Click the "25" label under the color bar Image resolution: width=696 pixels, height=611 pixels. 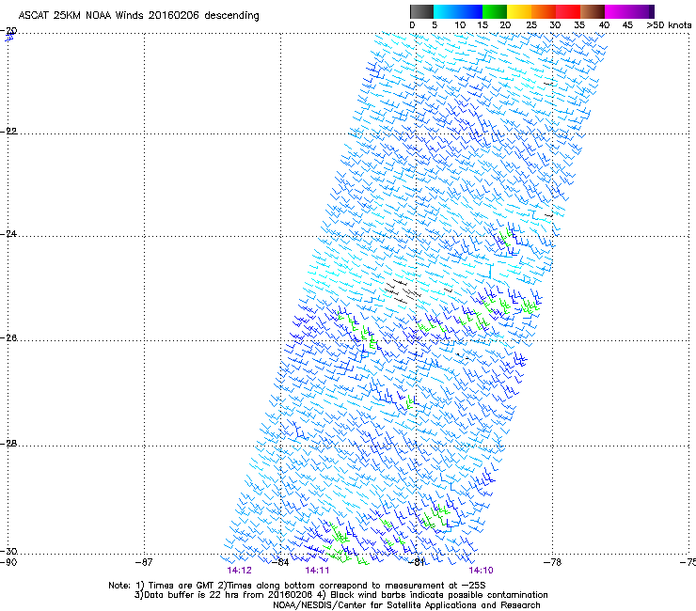point(531,25)
